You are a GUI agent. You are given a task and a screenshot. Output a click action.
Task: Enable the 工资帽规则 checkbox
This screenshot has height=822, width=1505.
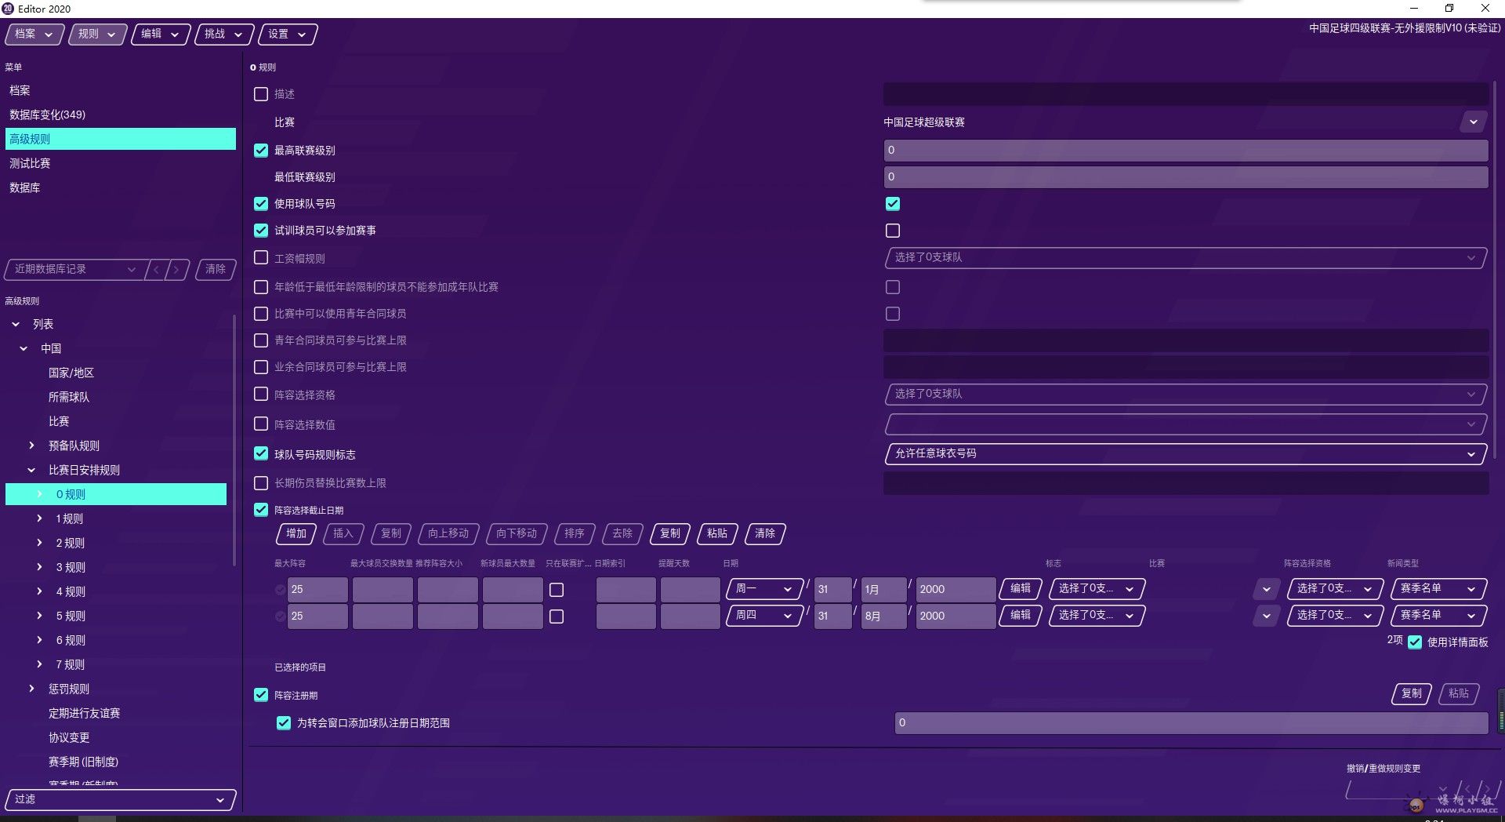tap(261, 258)
